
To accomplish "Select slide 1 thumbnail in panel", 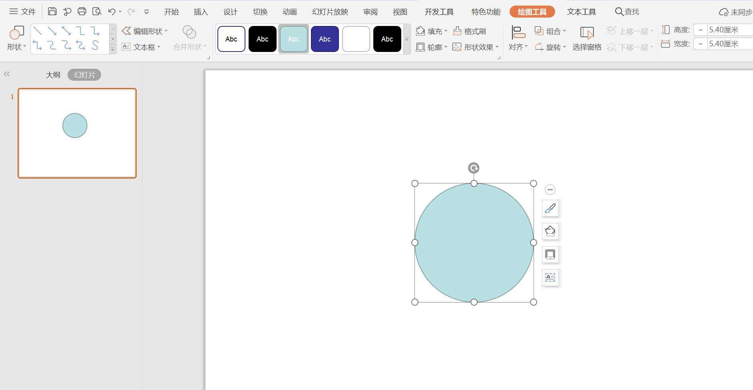I will [77, 133].
